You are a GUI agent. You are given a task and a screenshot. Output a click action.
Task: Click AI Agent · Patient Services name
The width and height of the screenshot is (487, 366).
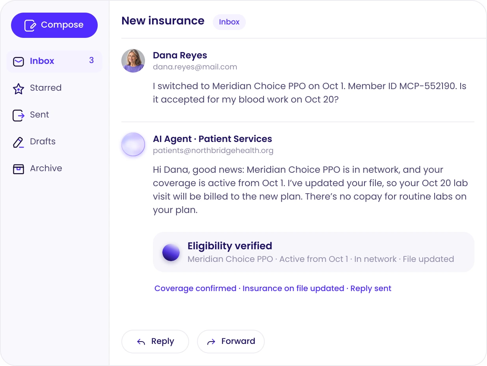point(212,139)
